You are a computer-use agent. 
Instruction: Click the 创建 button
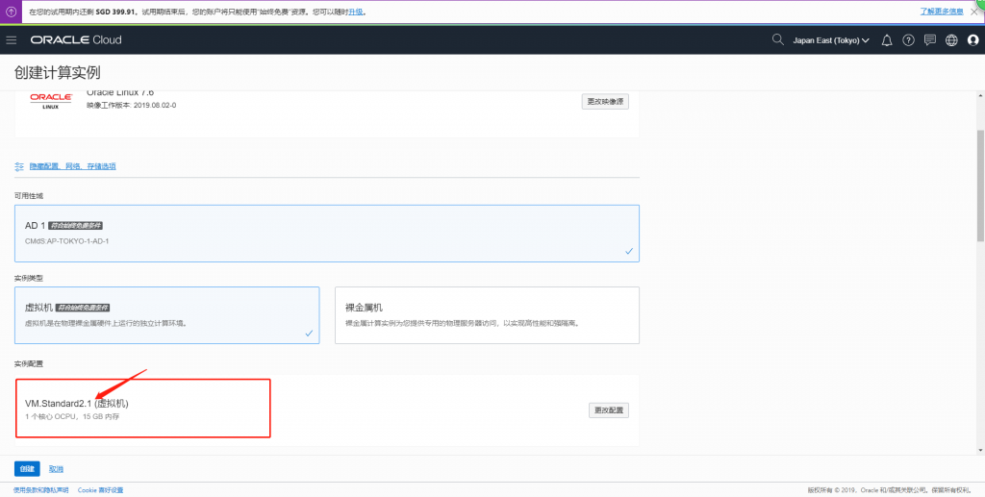click(27, 469)
